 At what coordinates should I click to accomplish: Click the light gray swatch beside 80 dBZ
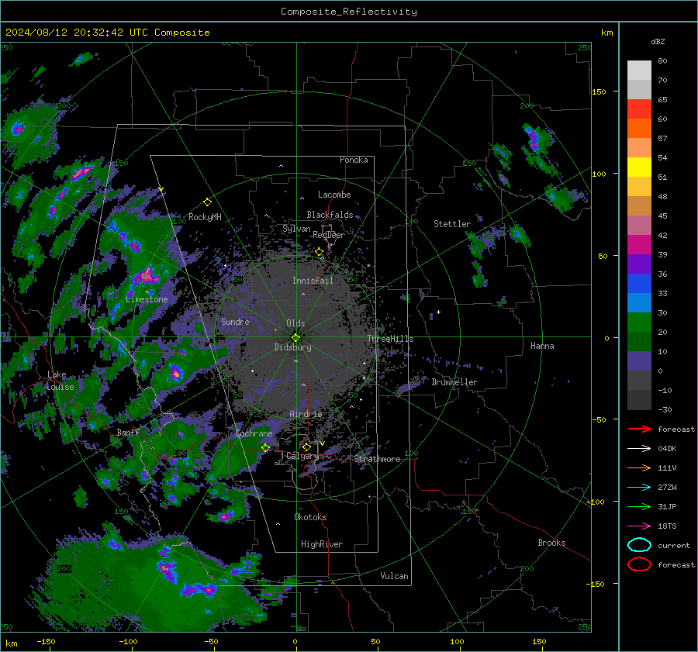coord(639,70)
